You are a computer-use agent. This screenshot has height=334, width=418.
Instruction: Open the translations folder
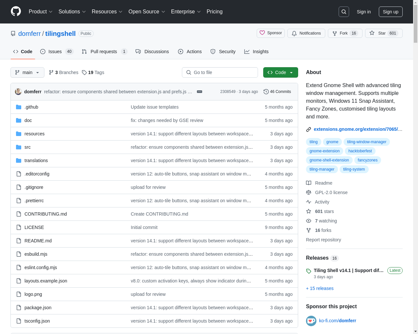(x=36, y=160)
